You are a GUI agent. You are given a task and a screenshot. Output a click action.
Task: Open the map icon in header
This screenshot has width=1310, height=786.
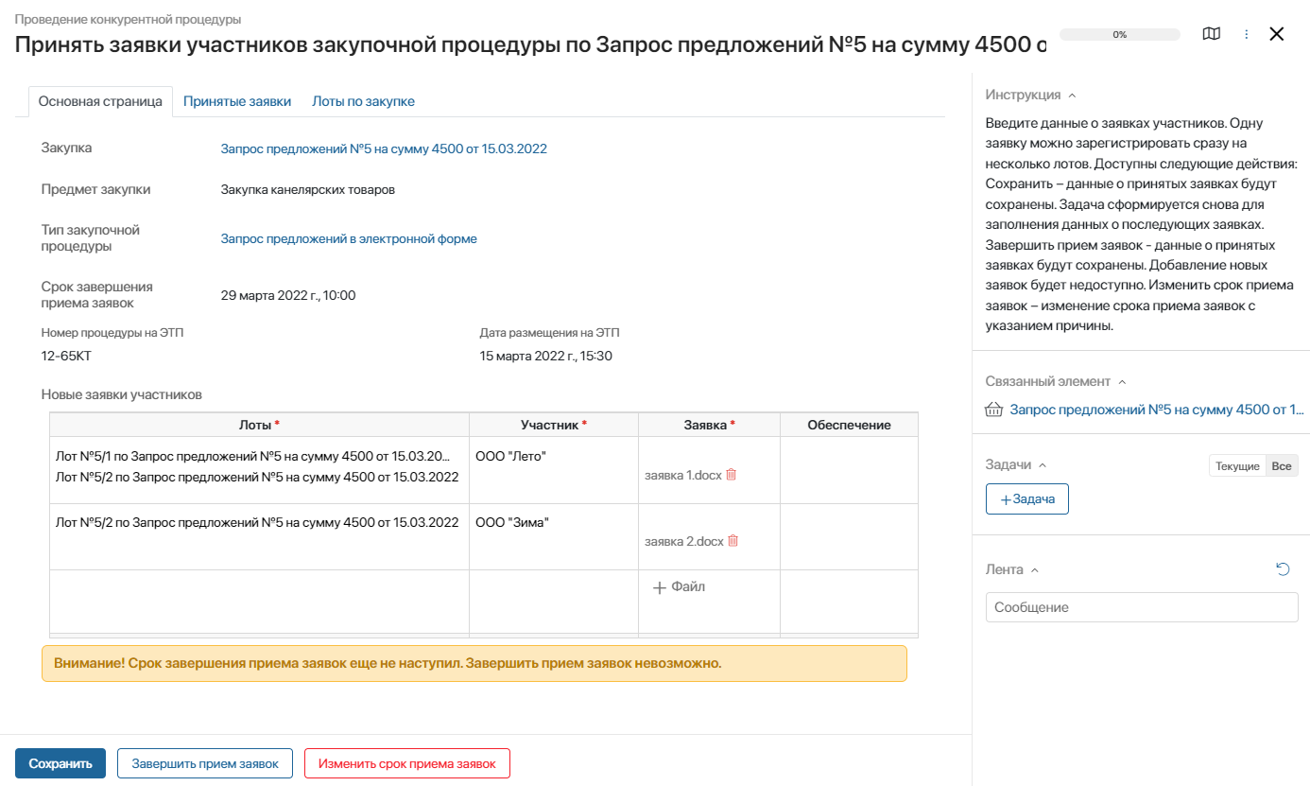click(1211, 34)
